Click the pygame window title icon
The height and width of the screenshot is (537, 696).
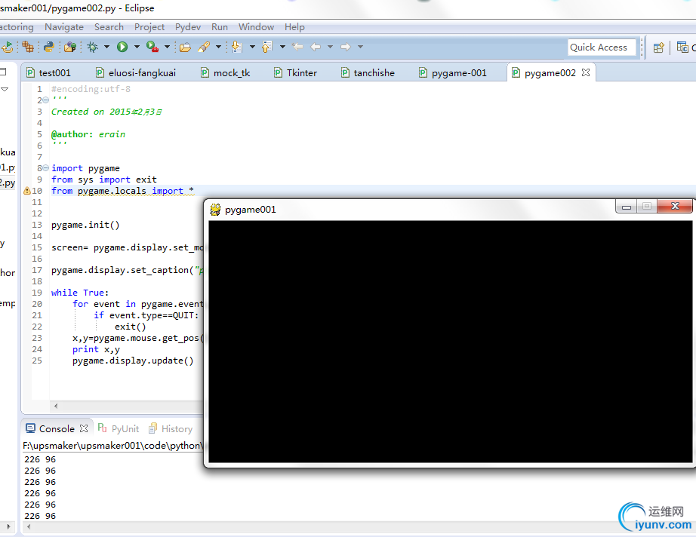[215, 210]
